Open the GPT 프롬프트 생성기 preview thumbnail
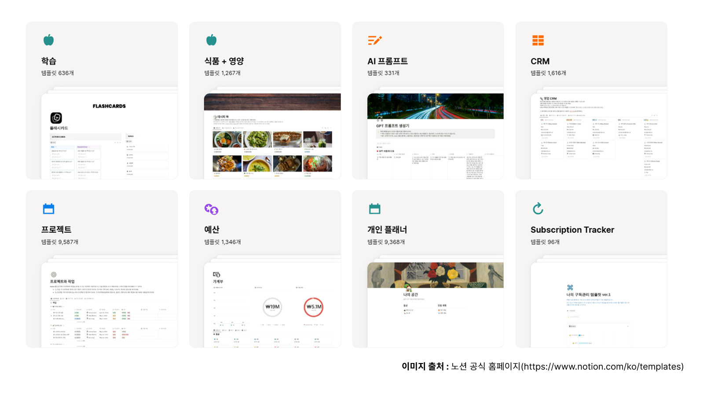This screenshot has height=396, width=704. pos(436,136)
